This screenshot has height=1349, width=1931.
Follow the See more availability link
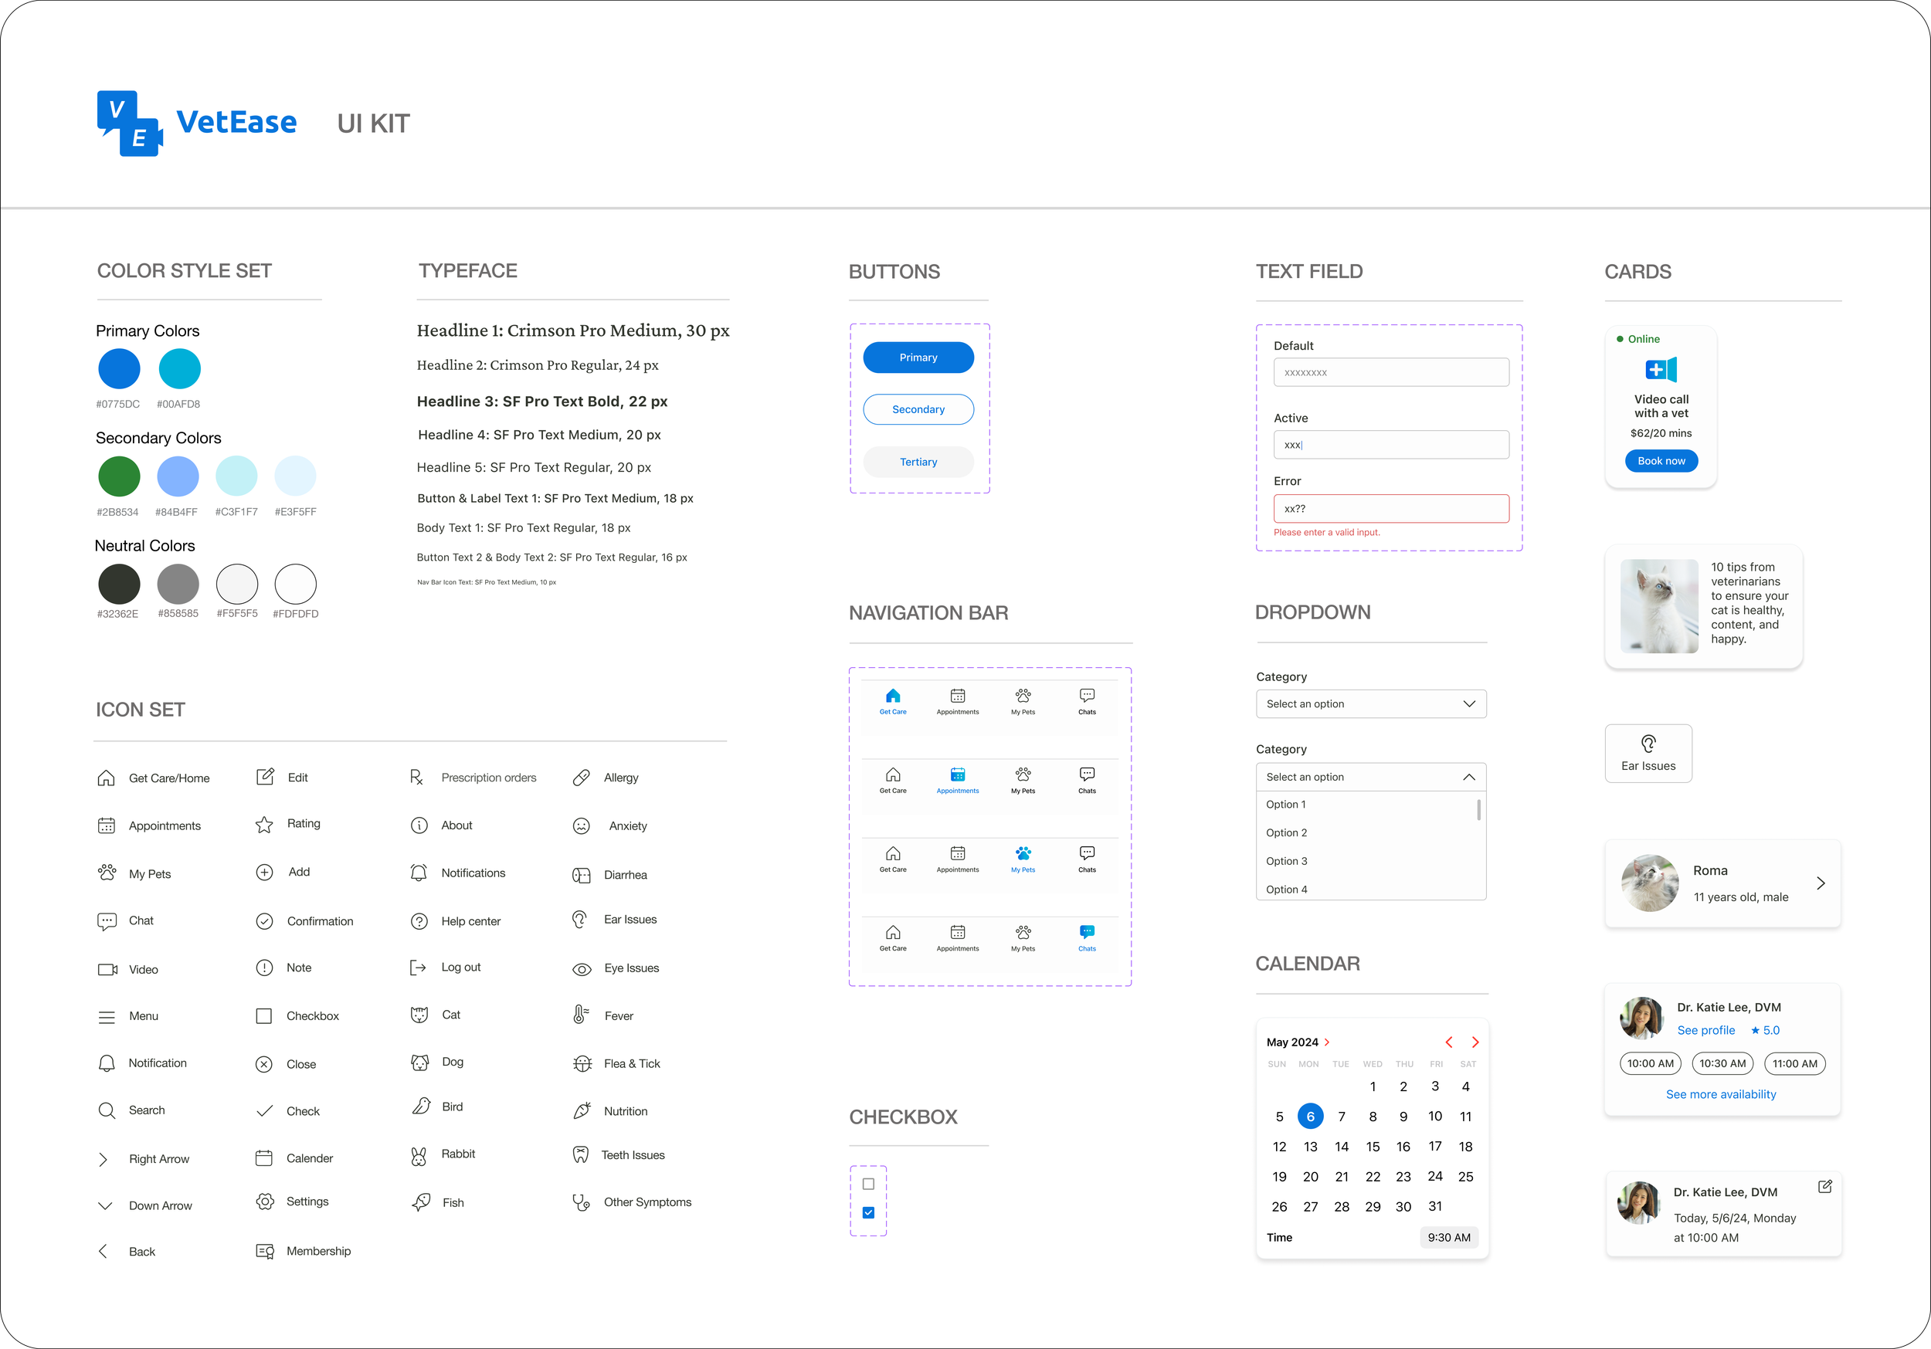(x=1721, y=1094)
